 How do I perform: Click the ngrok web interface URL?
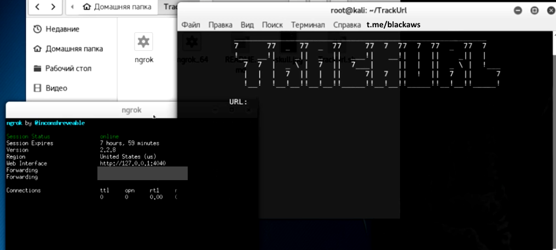[x=132, y=163]
